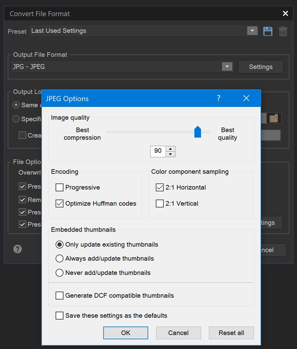
Task: Expand the Output File Format dropdown
Action: pyautogui.click(x=227, y=67)
